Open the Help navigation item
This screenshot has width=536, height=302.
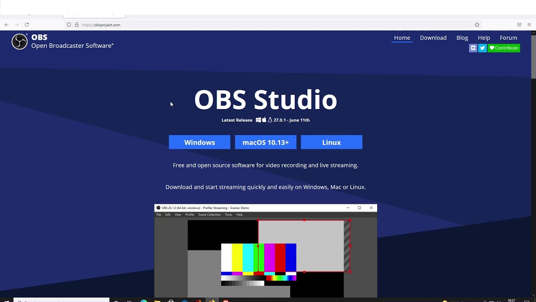click(484, 38)
